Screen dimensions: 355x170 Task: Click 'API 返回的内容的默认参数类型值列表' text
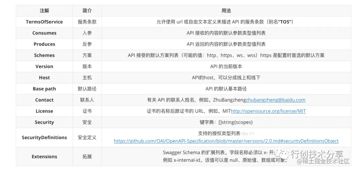[x=226, y=44]
